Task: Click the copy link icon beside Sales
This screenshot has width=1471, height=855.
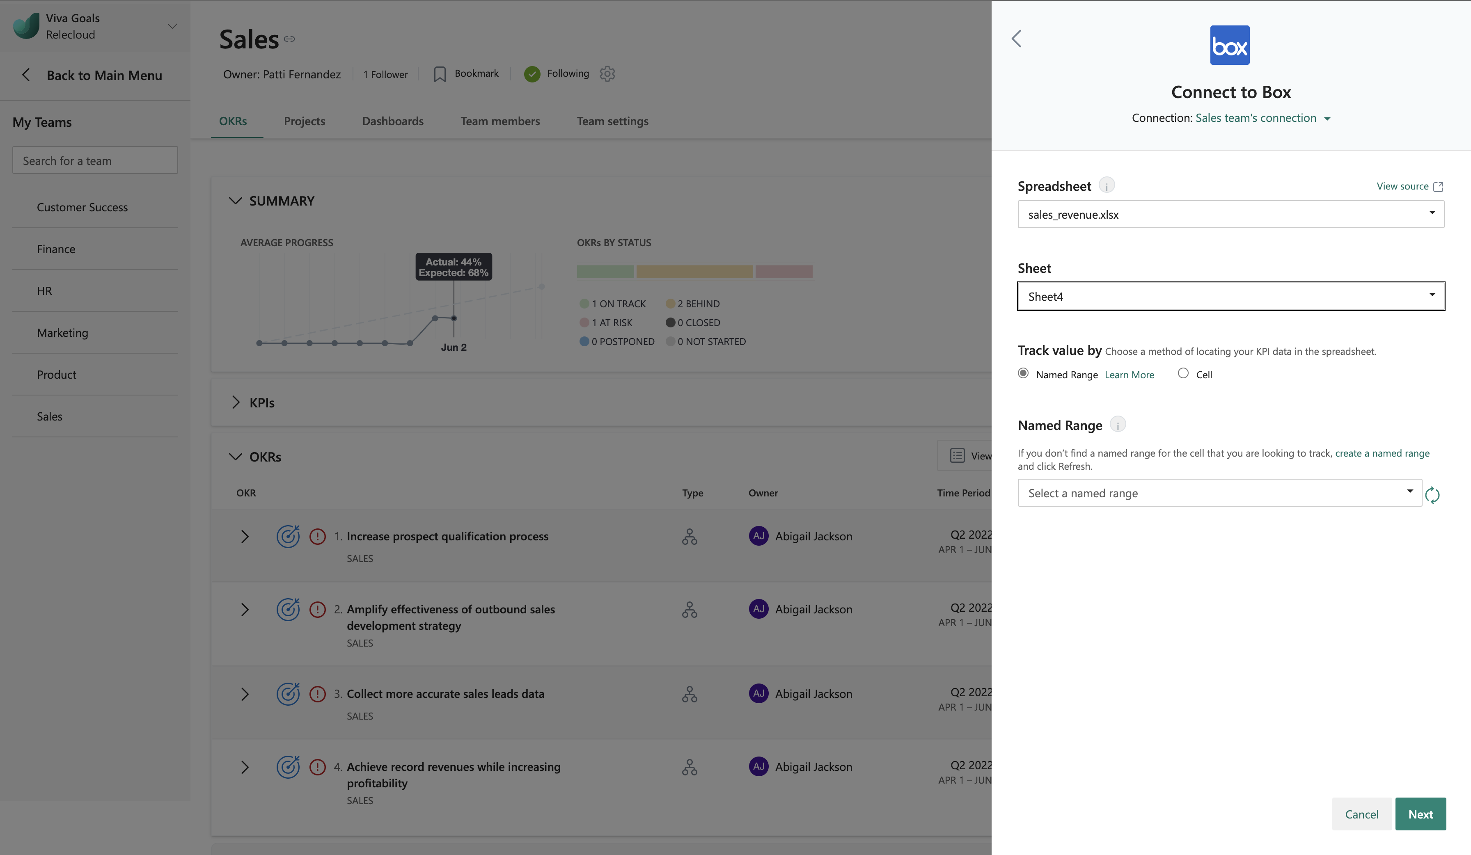Action: click(289, 39)
